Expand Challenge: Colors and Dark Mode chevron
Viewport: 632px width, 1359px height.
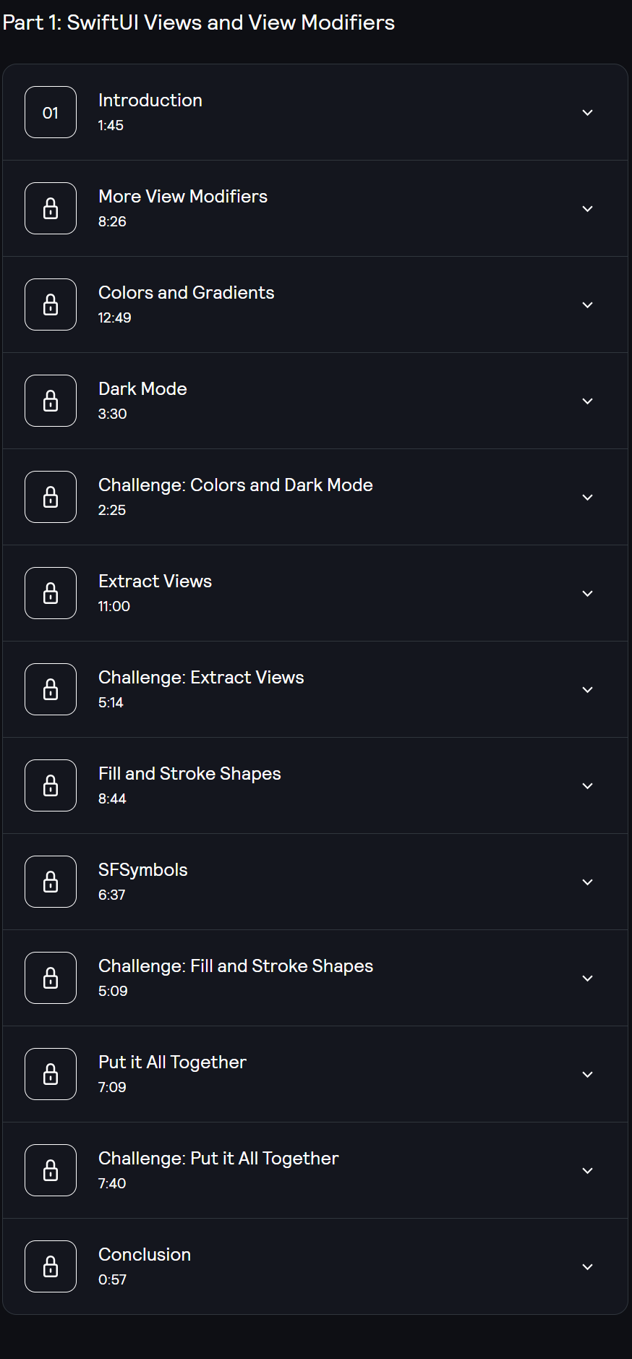coord(588,498)
